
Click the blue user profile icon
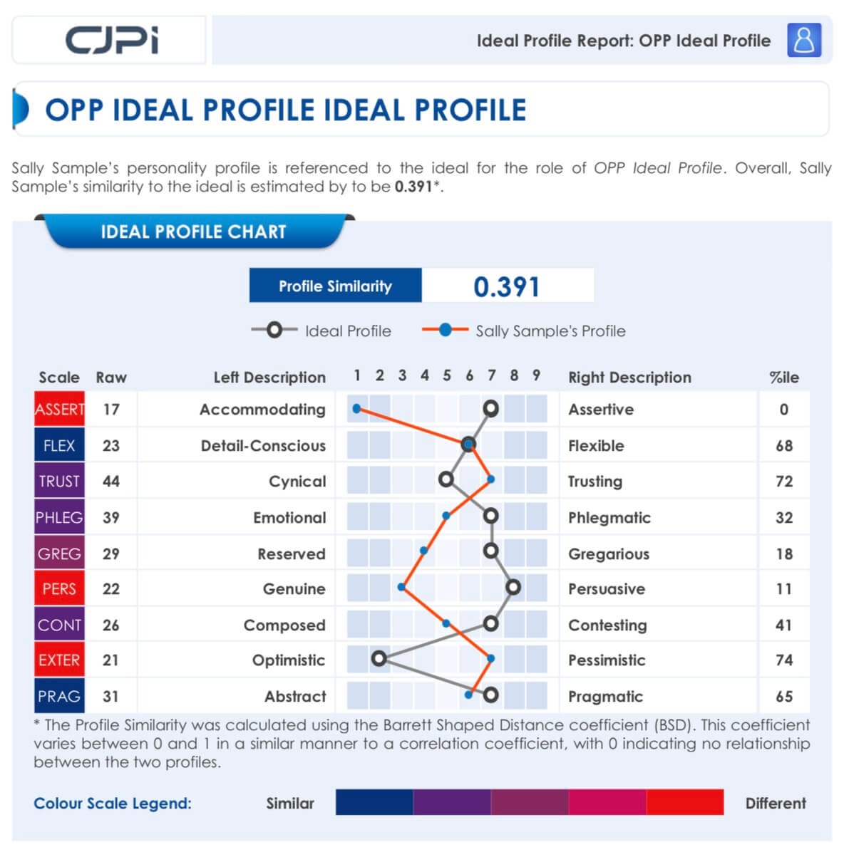804,40
